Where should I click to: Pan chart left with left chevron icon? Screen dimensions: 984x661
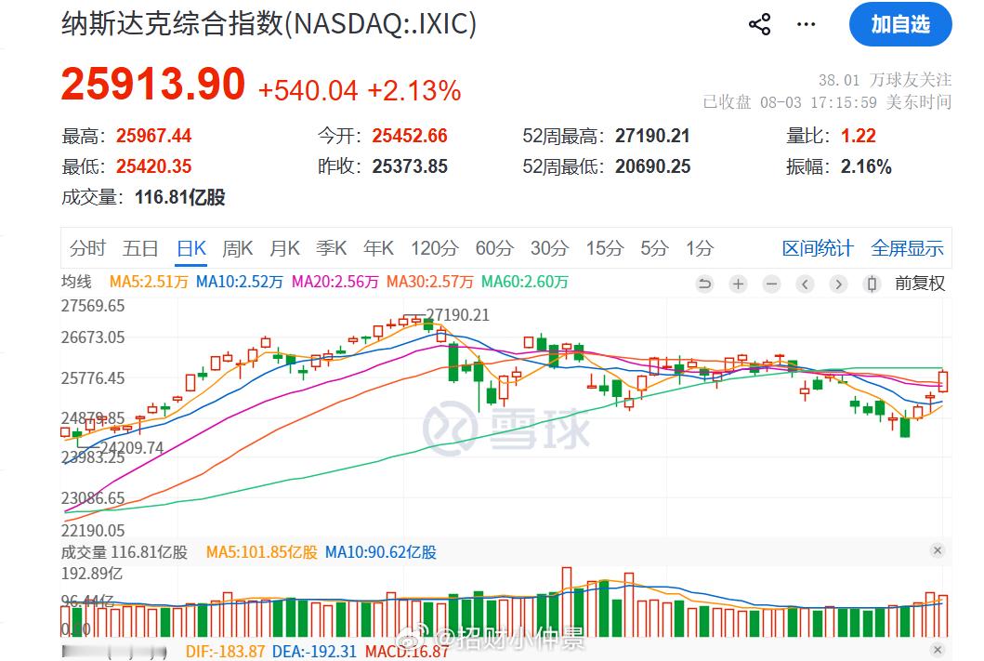[x=805, y=284]
